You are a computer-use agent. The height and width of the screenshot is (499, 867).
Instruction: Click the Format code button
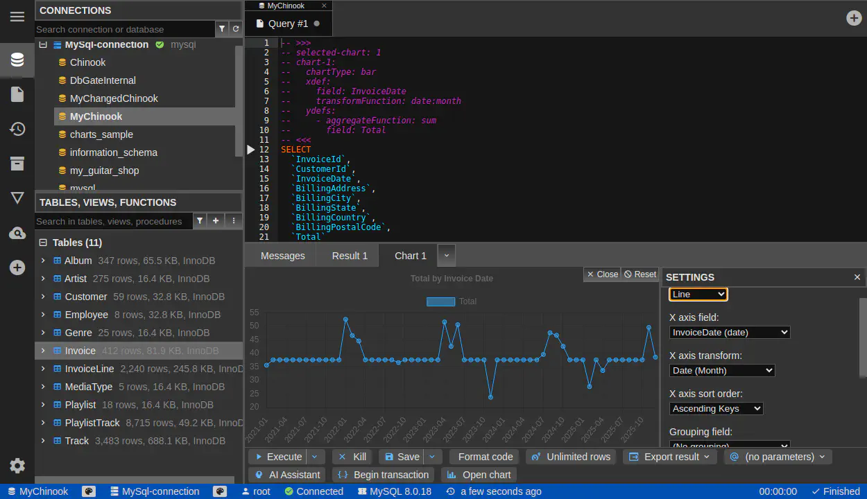[485, 457]
